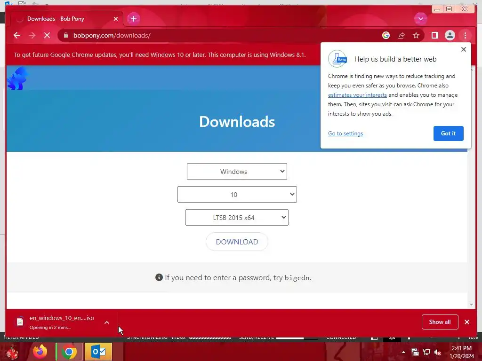
Task: Click the DOWNLOAD button
Action: tap(237, 242)
